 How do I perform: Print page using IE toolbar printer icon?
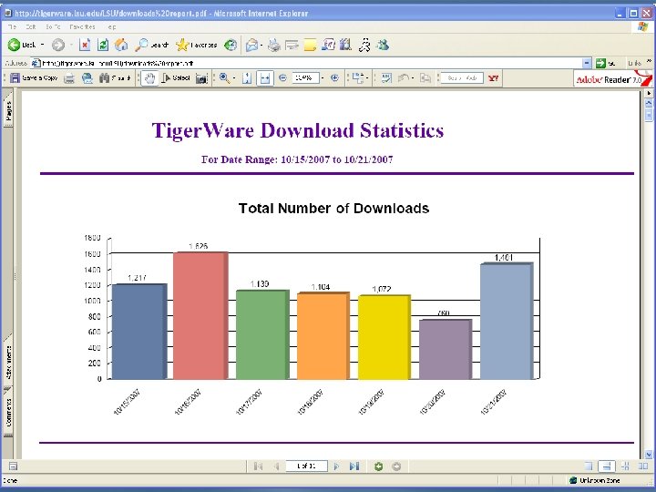(x=274, y=45)
